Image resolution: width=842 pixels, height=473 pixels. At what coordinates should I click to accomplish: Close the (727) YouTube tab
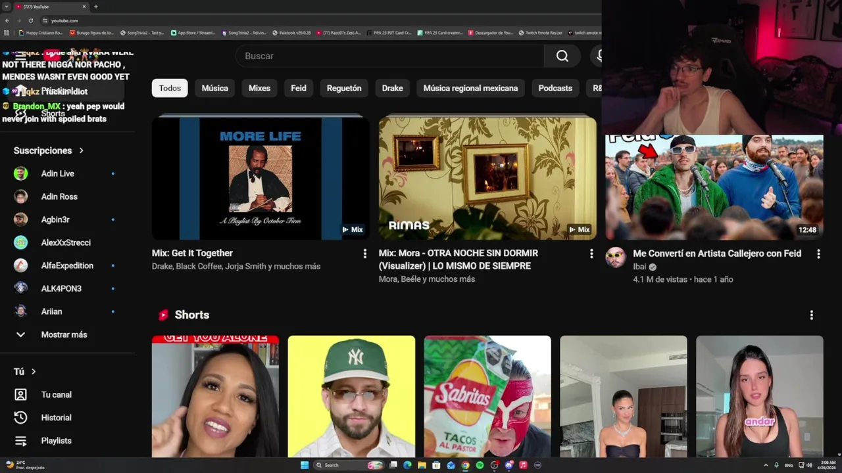[84, 7]
